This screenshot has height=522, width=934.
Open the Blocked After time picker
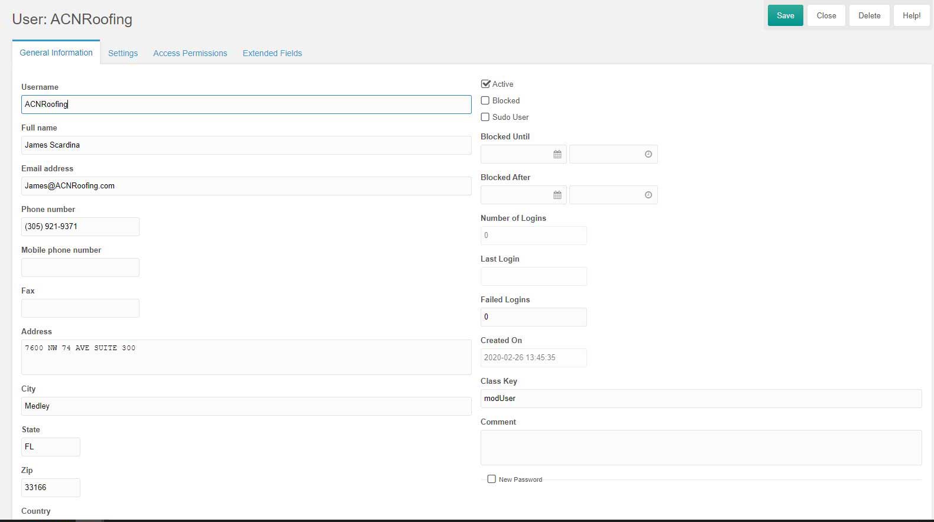[x=648, y=195]
